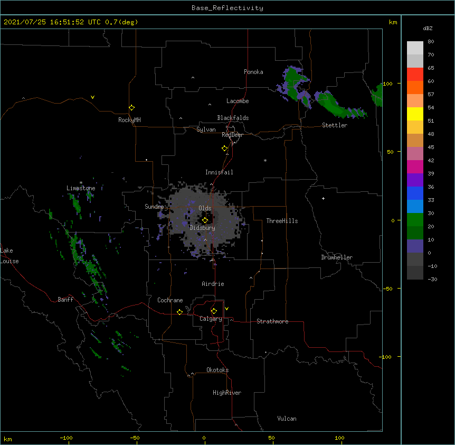The width and height of the screenshot is (455, 445).
Task: Click the Blackfalds label on the map
Action: coord(233,118)
